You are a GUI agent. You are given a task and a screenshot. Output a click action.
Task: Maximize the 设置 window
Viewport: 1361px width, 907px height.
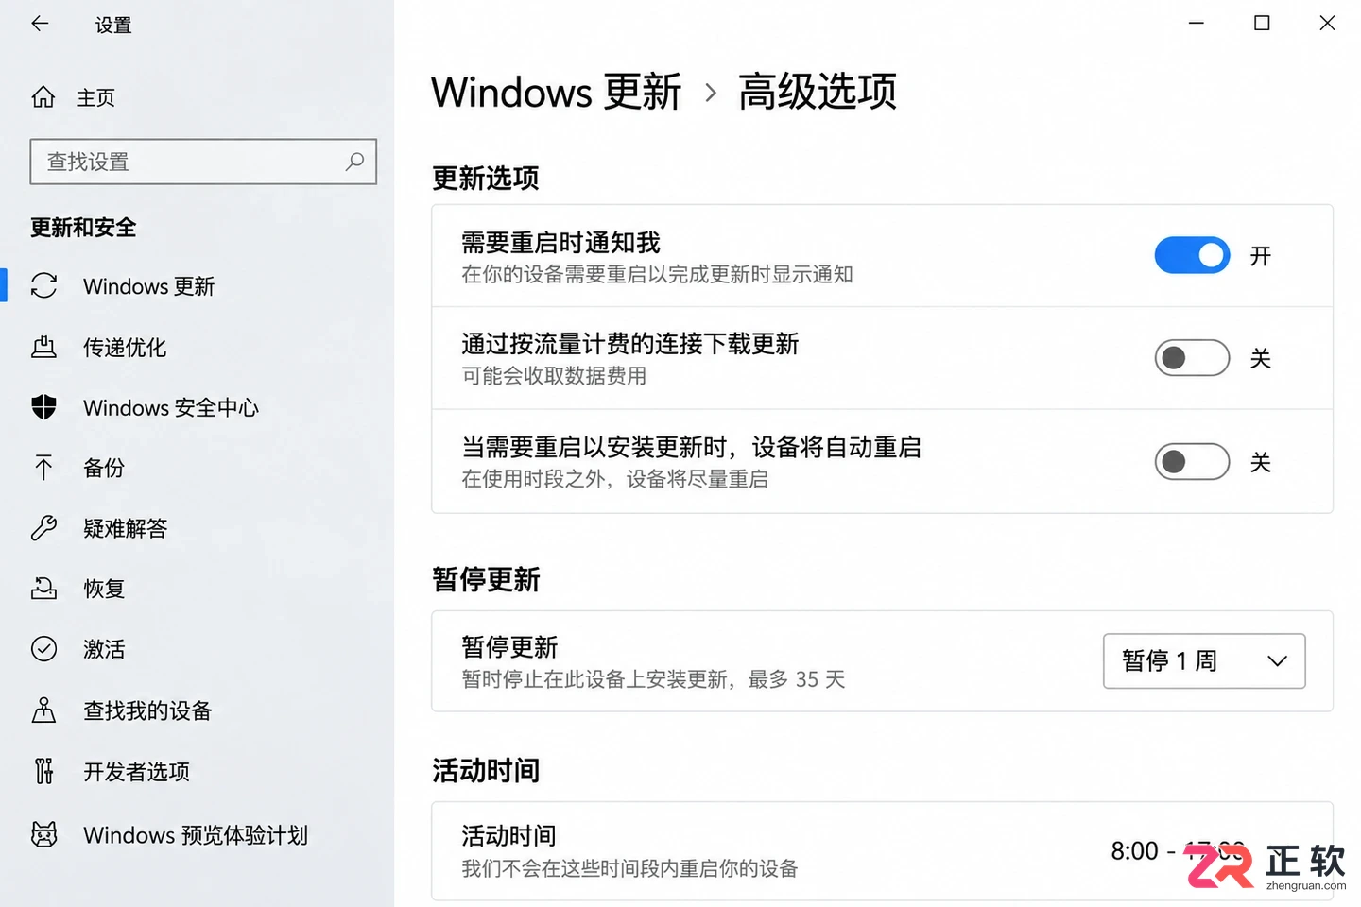click(1262, 24)
